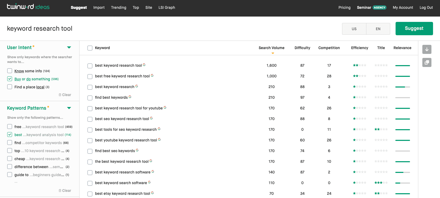Check the Know some info filter
This screenshot has width=440, height=198.
tap(10, 71)
